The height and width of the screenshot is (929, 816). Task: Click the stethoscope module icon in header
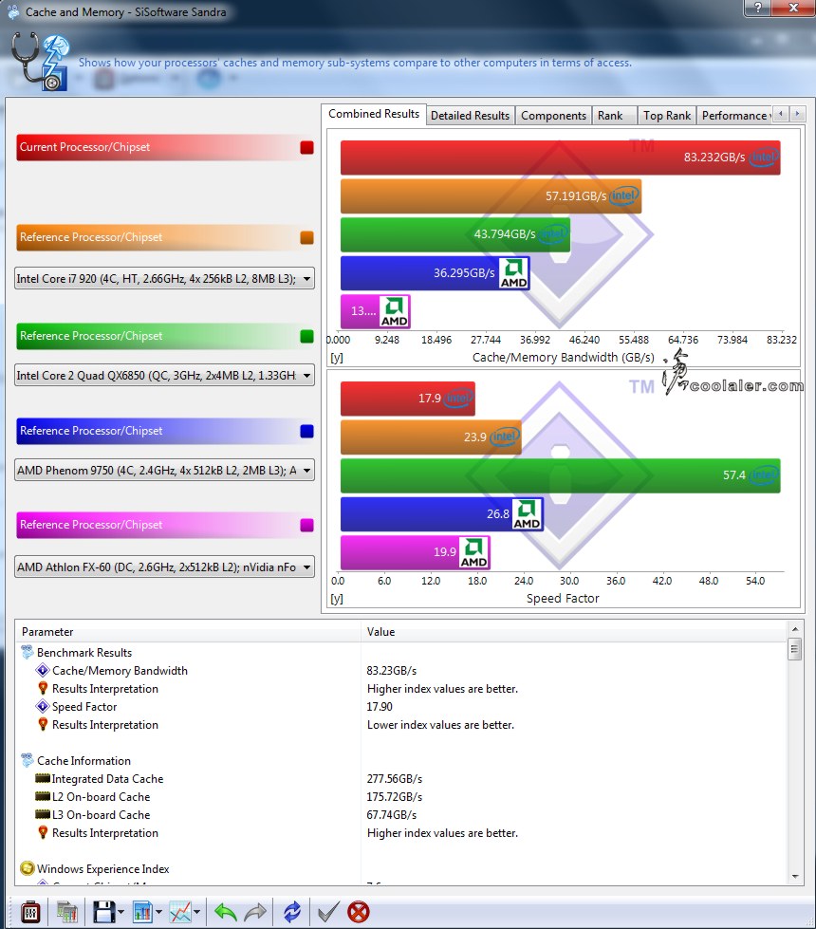click(x=40, y=61)
